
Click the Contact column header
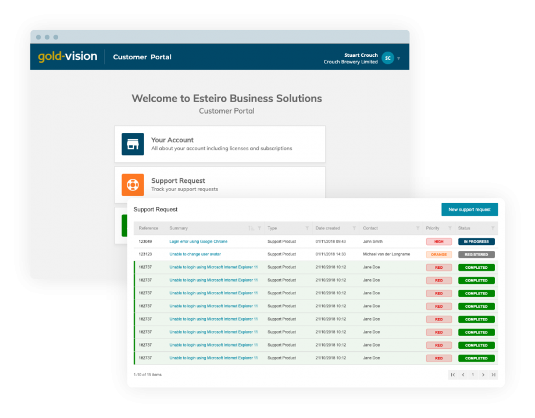tap(370, 228)
